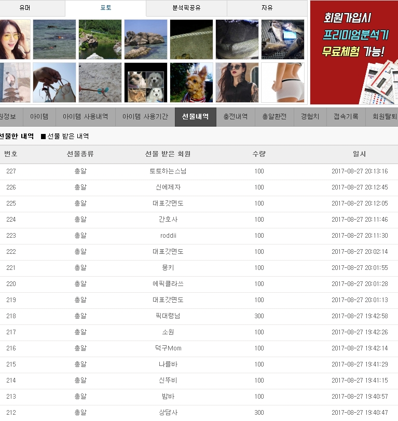The width and height of the screenshot is (398, 421).
Task: Open the rocky coastline photo thumbnail
Action: tap(146, 39)
